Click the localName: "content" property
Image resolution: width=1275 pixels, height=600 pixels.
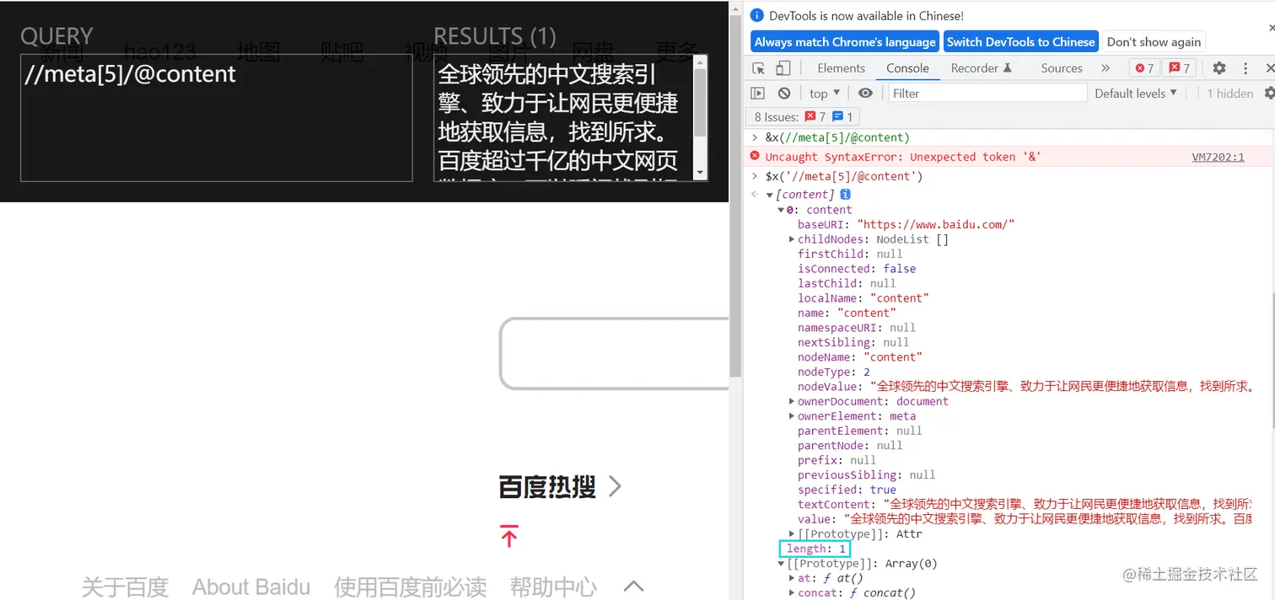point(863,298)
